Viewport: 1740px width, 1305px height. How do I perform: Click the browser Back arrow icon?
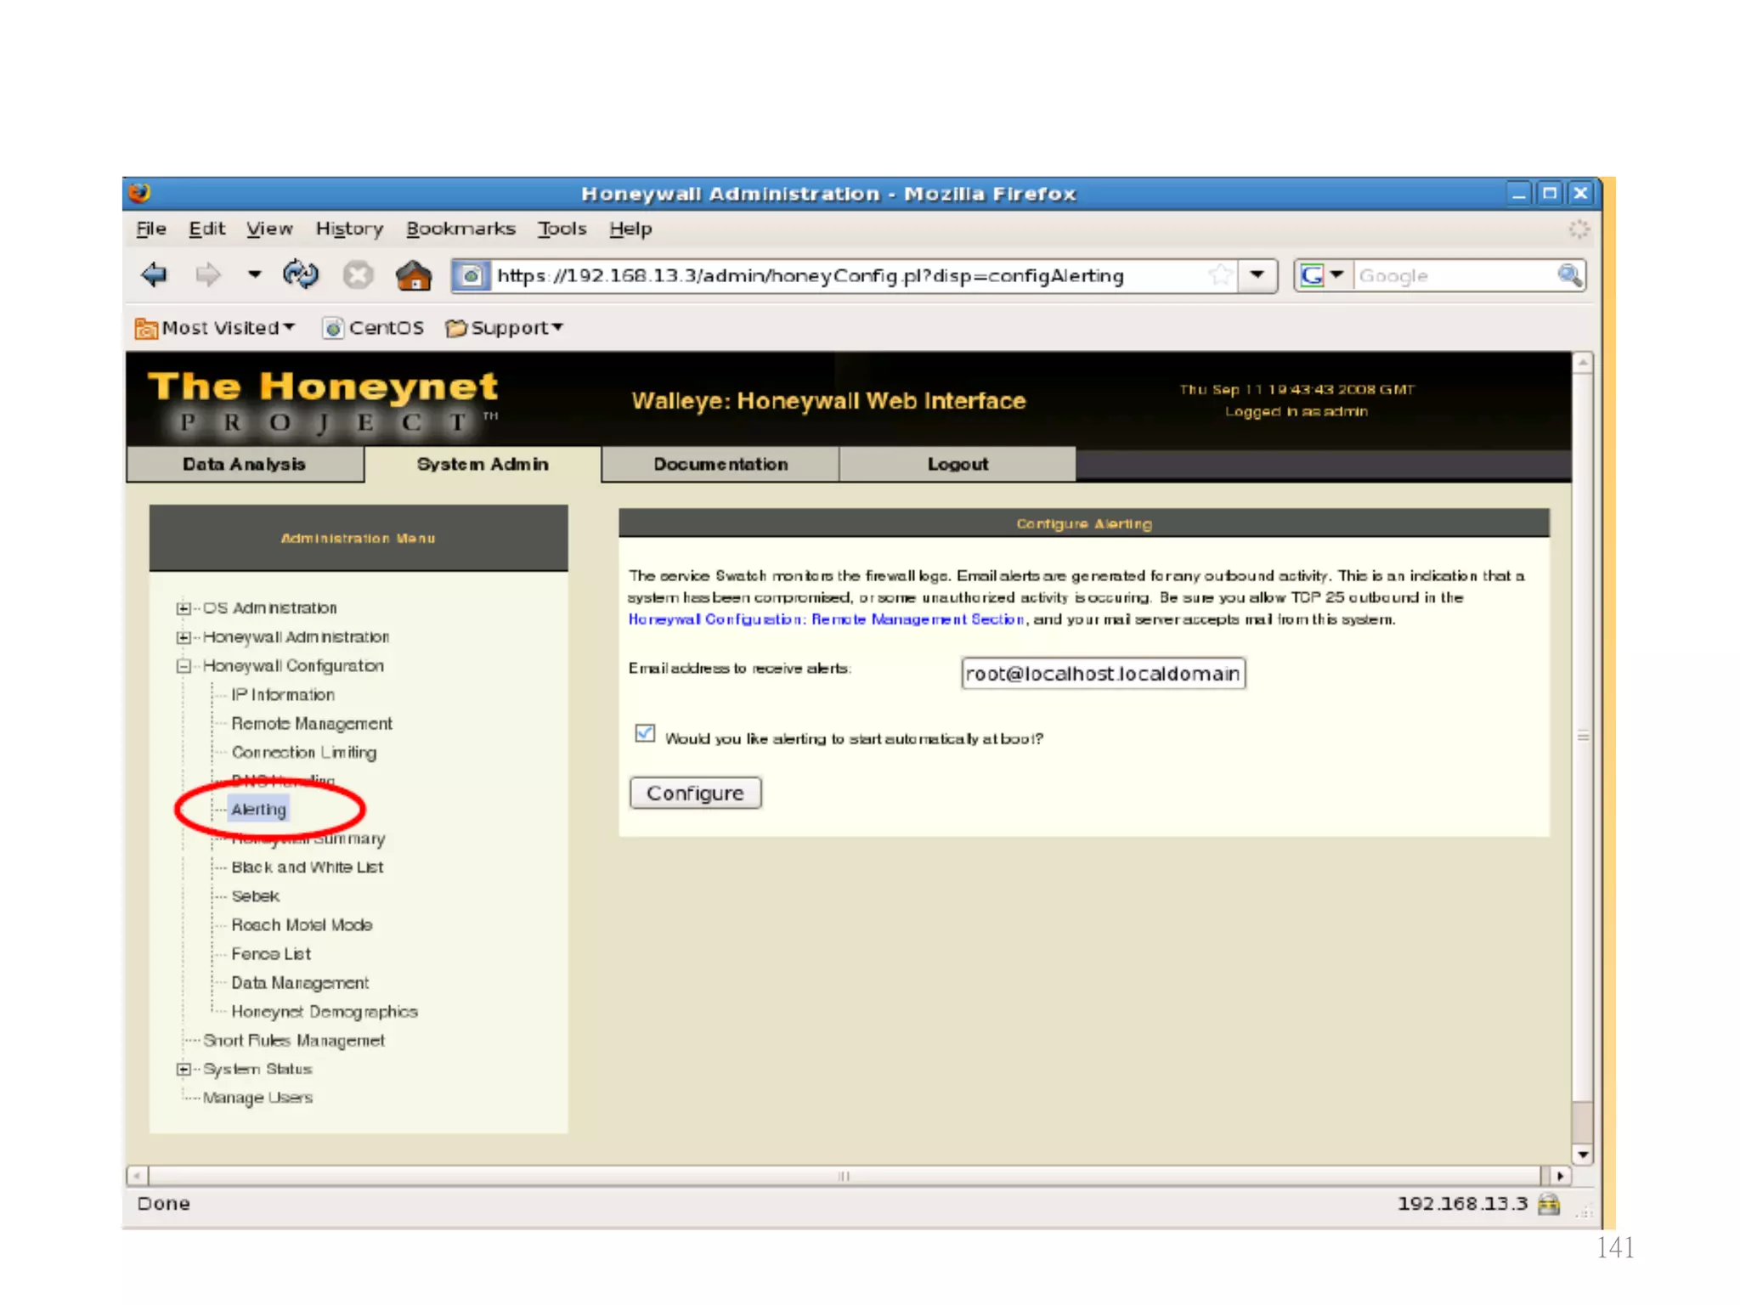[x=155, y=274]
